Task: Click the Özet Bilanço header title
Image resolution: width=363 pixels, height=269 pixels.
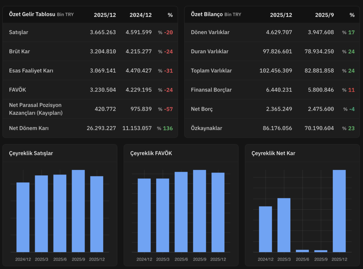Action: pos(207,14)
